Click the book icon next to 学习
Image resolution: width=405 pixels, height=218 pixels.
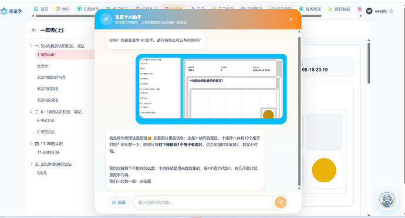(58, 9)
